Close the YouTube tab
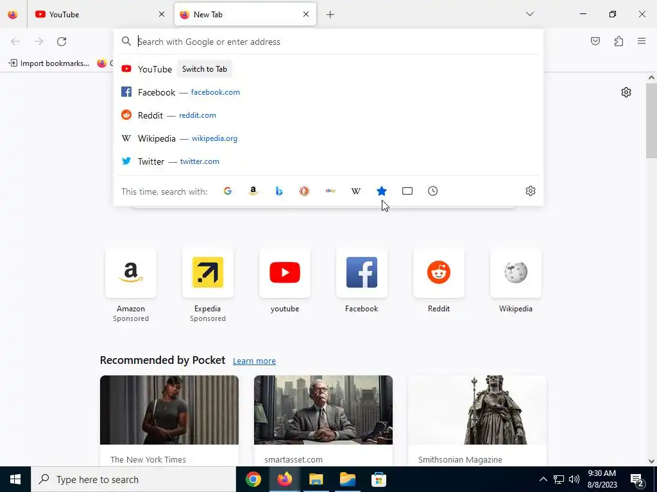Viewport: 657px width, 492px height. [162, 14]
